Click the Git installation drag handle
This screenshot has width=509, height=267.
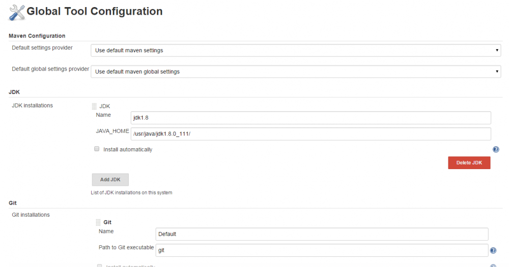(98, 222)
